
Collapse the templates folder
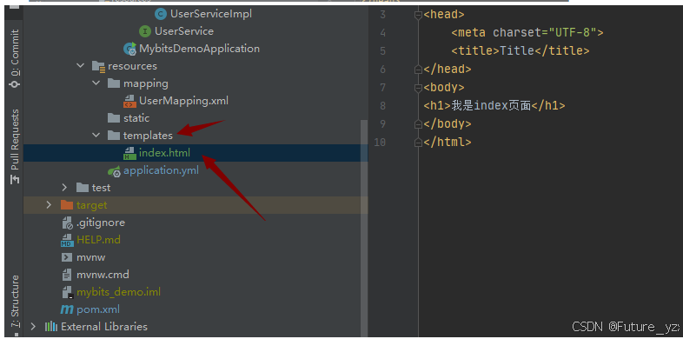coord(96,136)
